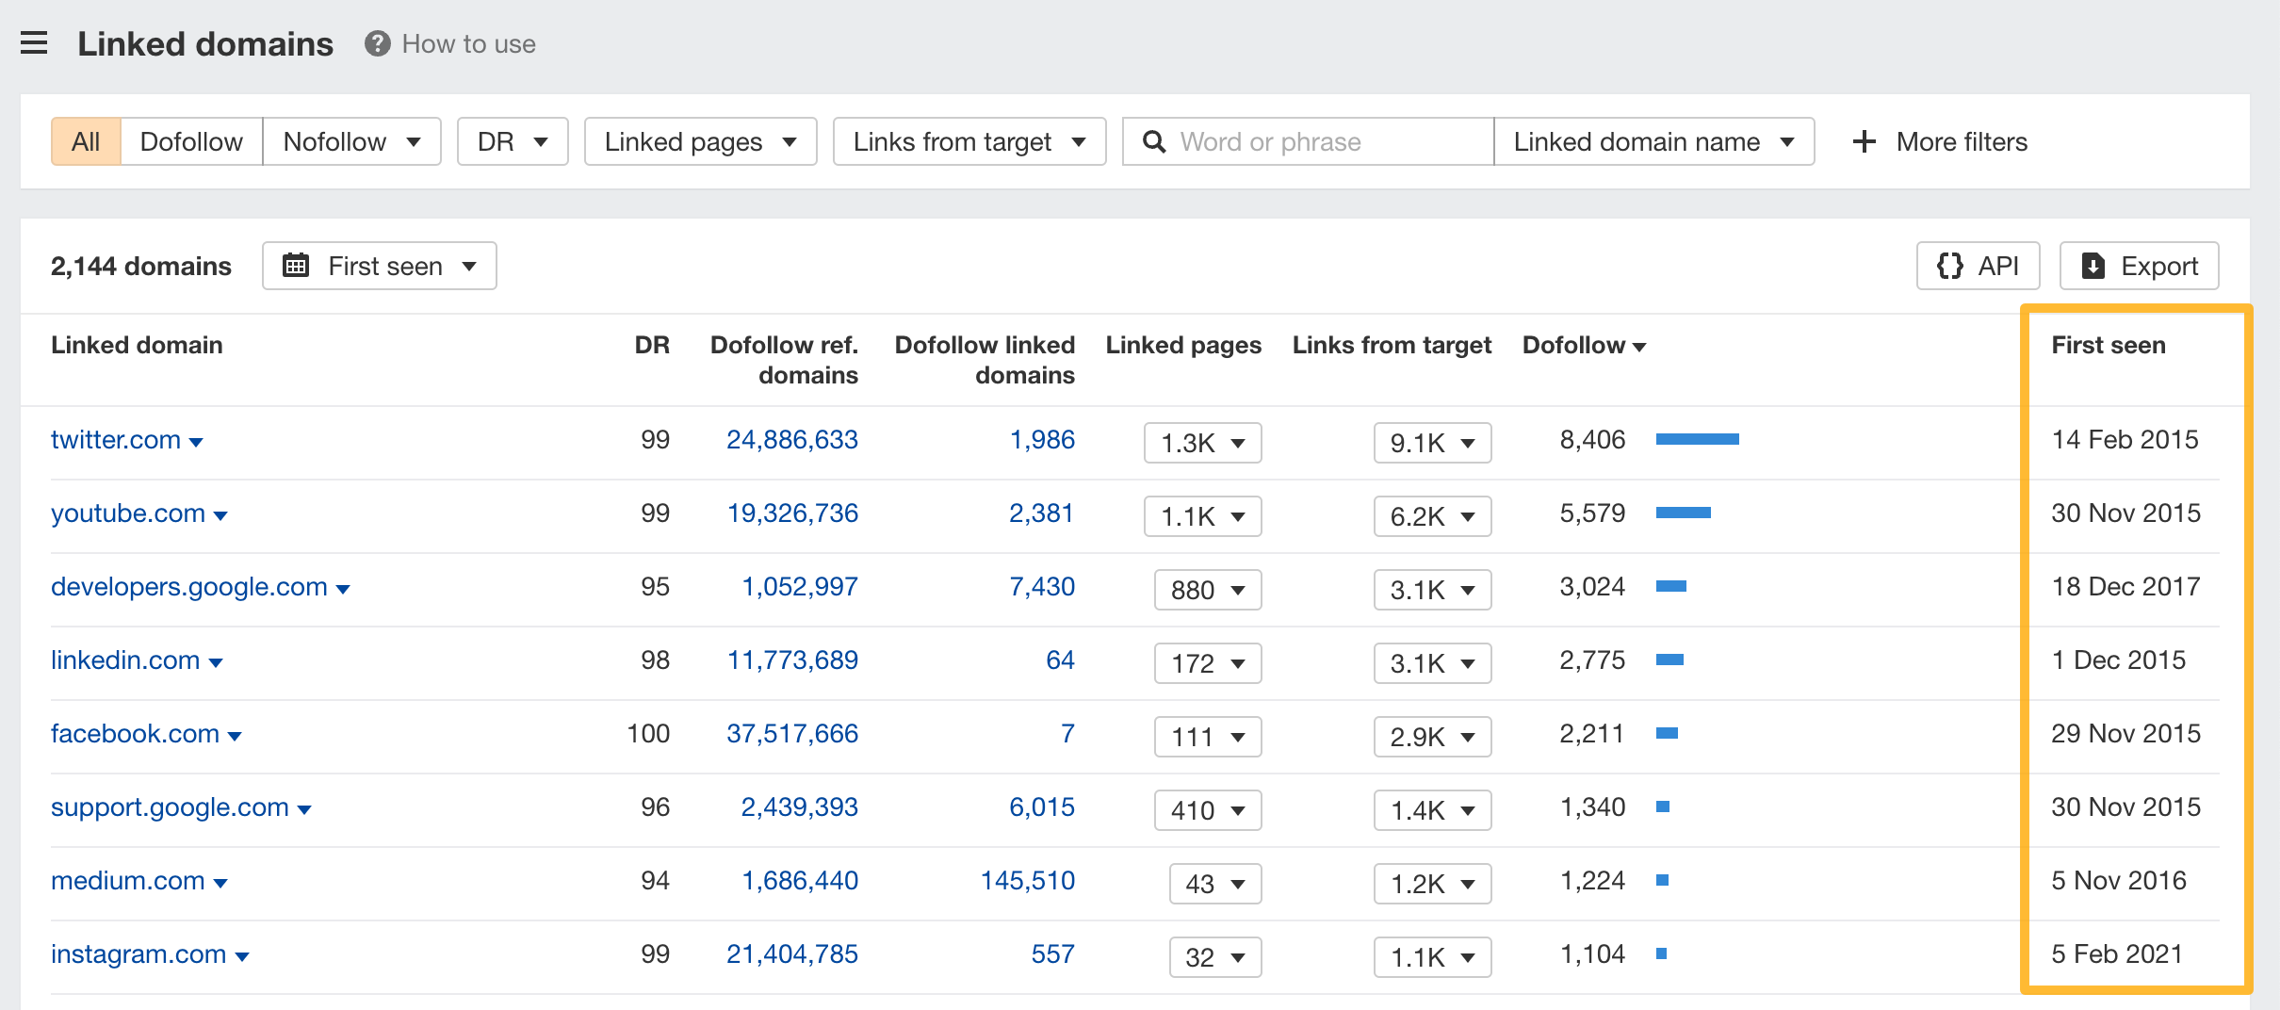Viewport: 2280px width, 1010px height.
Task: Click the developers.google.com dofollow bar
Action: click(1671, 586)
